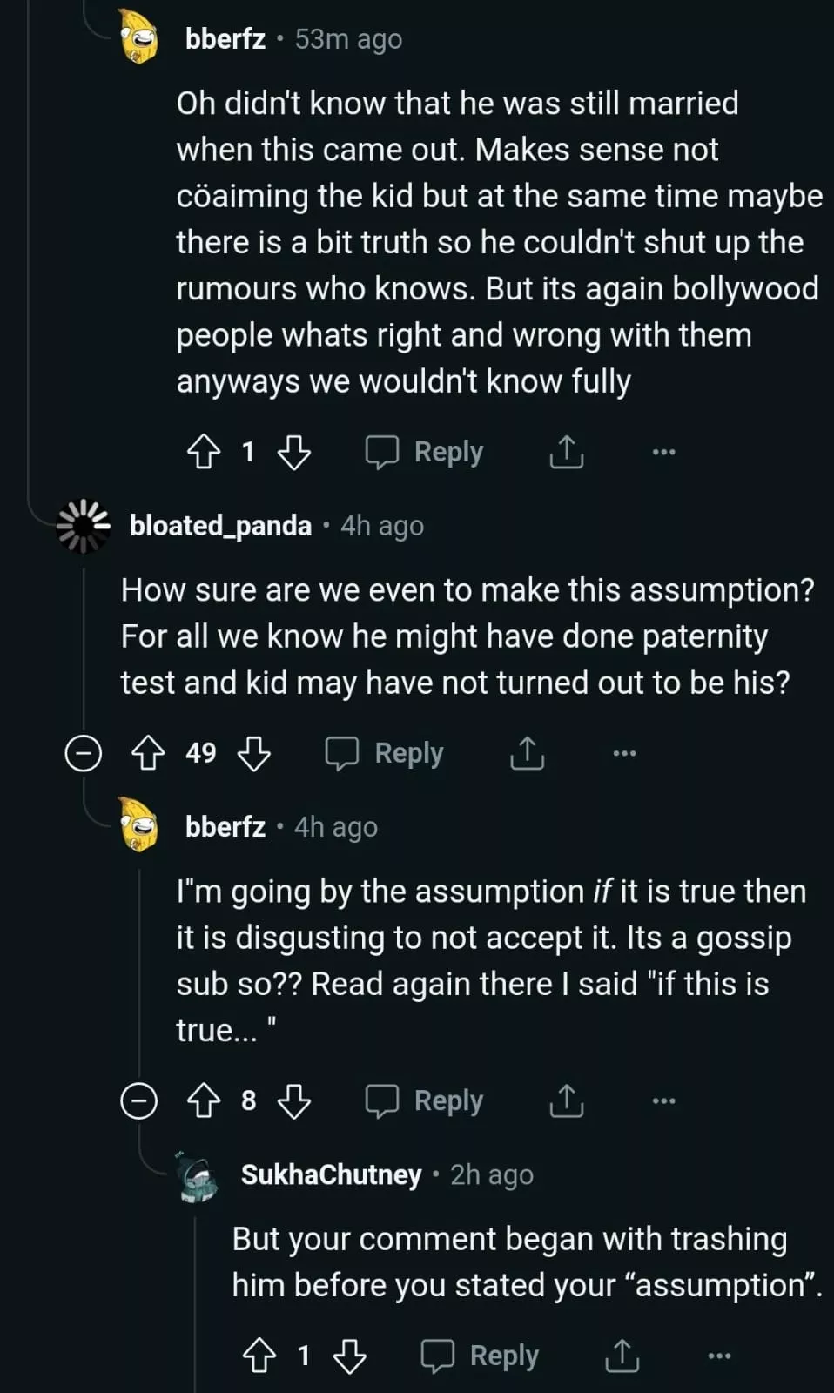The image size is (834, 1393).
Task: Open more options on bberfz's 53m comment
Action: [663, 452]
